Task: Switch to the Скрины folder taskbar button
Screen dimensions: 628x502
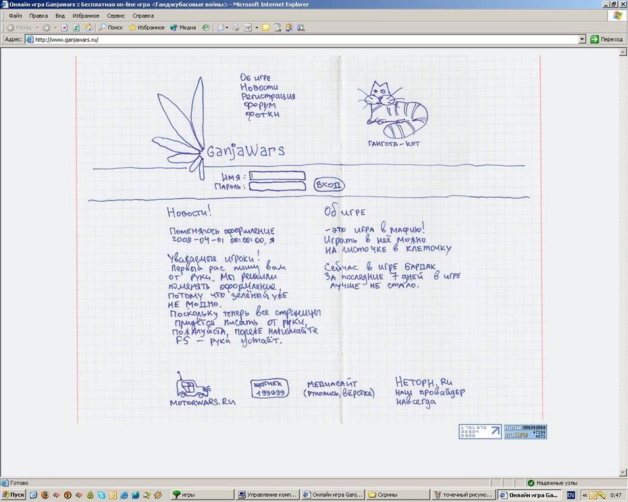Action: (x=398, y=495)
